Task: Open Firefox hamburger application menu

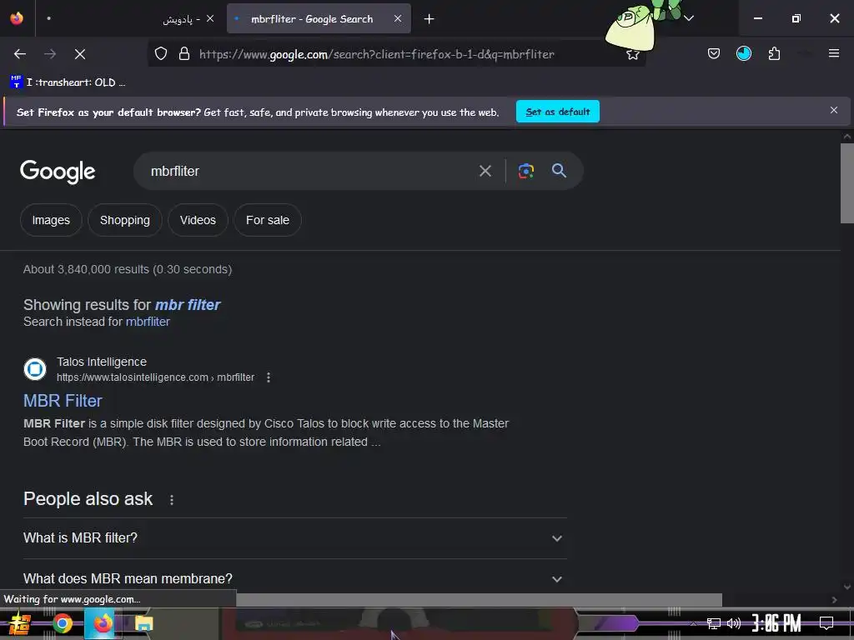Action: coord(833,53)
